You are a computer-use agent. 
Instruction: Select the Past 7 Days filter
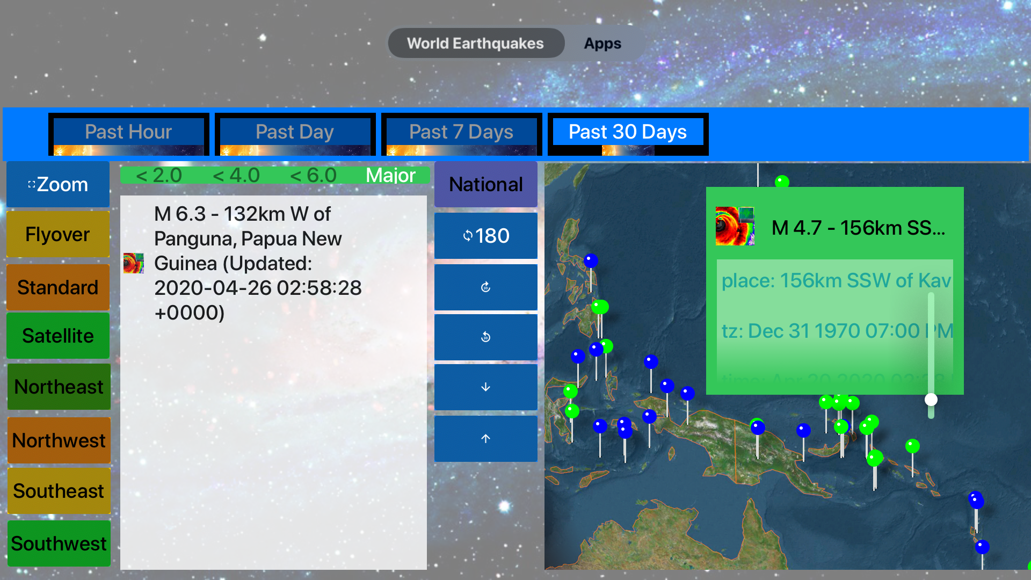click(x=461, y=134)
